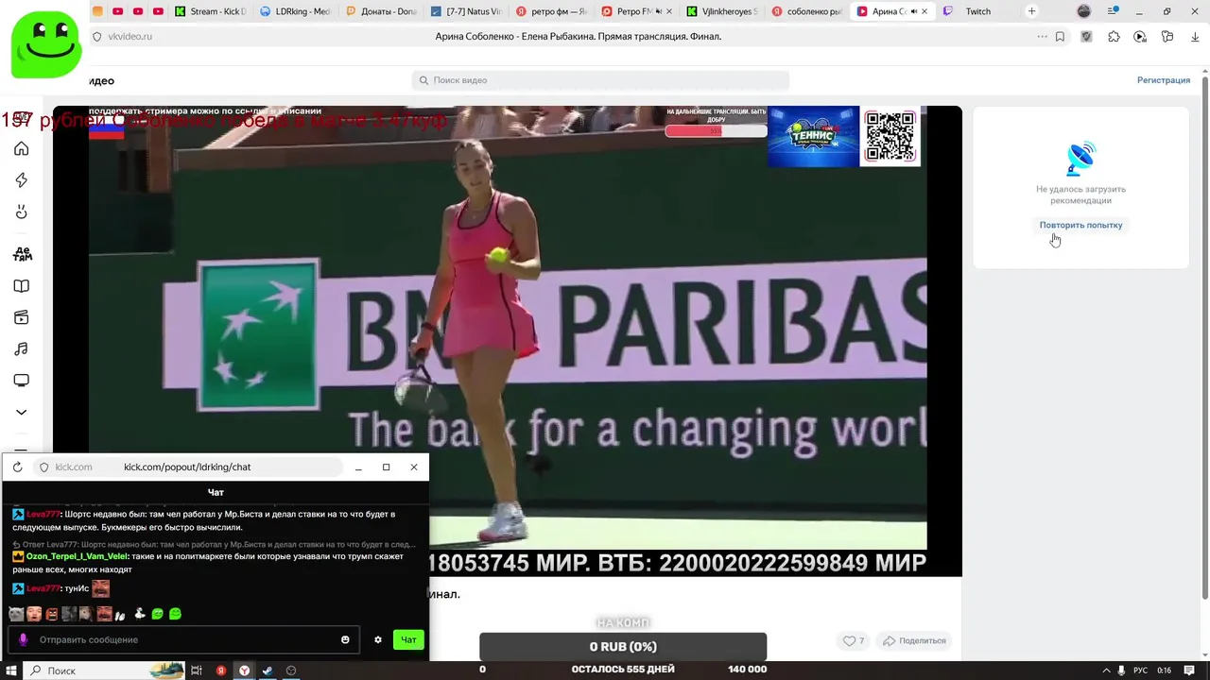Click the kids 'ДЕ ТЯМ' sidebar icon
This screenshot has width=1210, height=680.
(x=22, y=255)
